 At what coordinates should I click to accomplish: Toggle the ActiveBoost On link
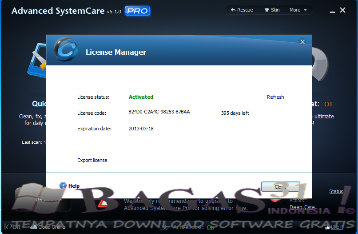[x=210, y=227]
